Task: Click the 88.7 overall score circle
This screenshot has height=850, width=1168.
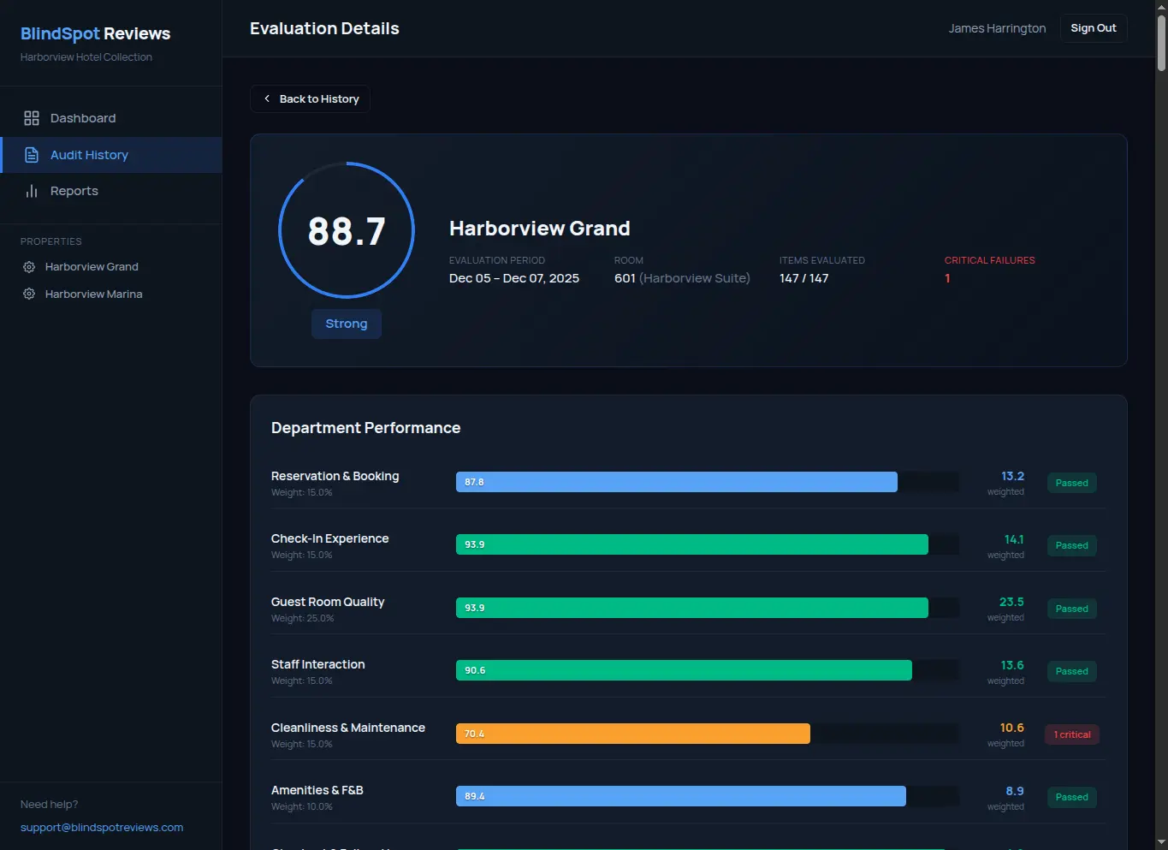Action: (346, 229)
